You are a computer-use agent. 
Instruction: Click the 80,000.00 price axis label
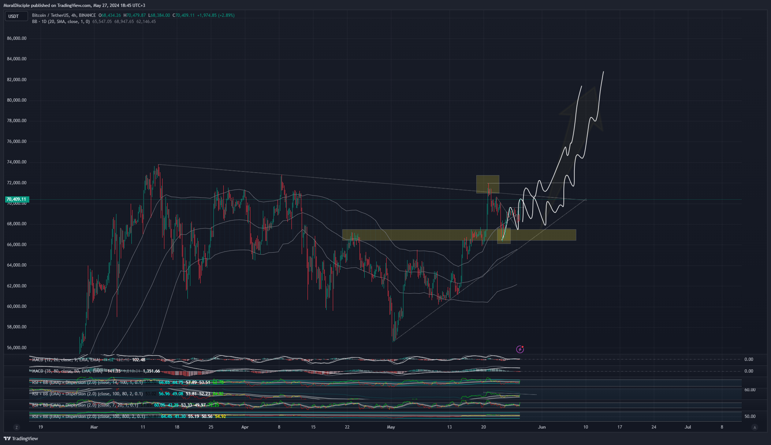coord(17,100)
